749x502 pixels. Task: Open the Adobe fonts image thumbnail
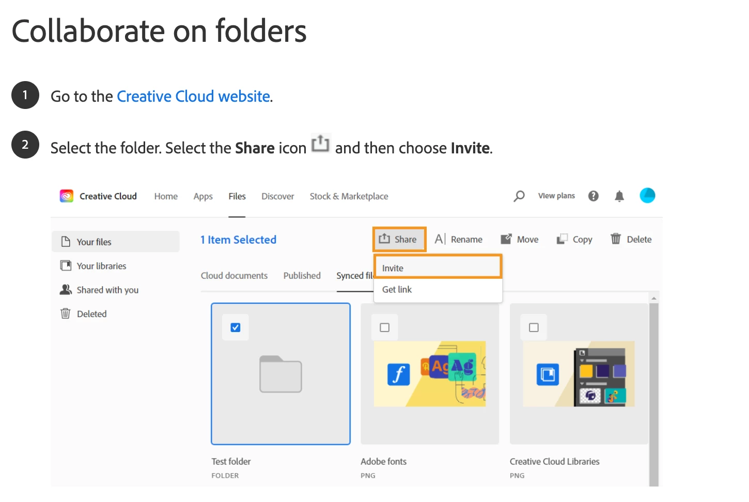point(430,374)
